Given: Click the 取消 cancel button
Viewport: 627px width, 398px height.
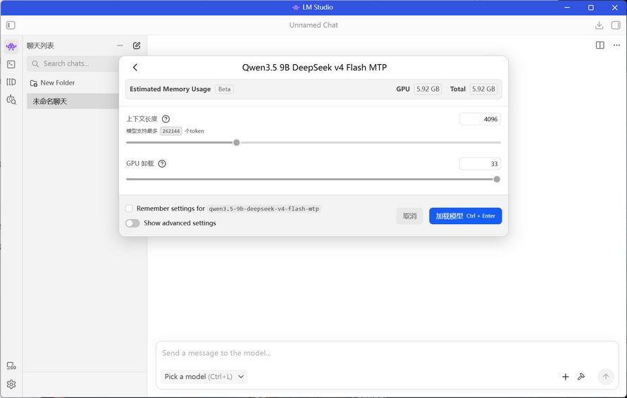Looking at the screenshot, I should 410,216.
